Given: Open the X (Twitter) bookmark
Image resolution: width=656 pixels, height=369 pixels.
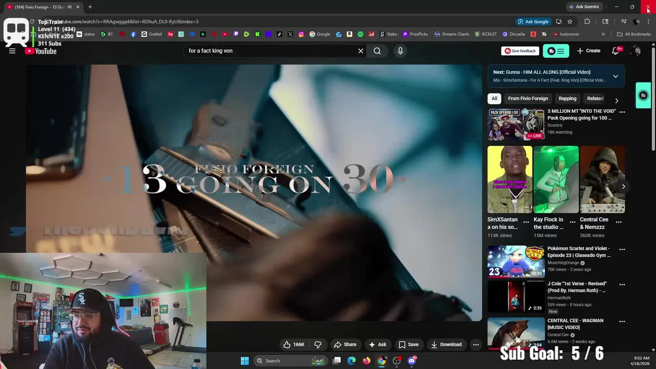Looking at the screenshot, I should (x=290, y=34).
